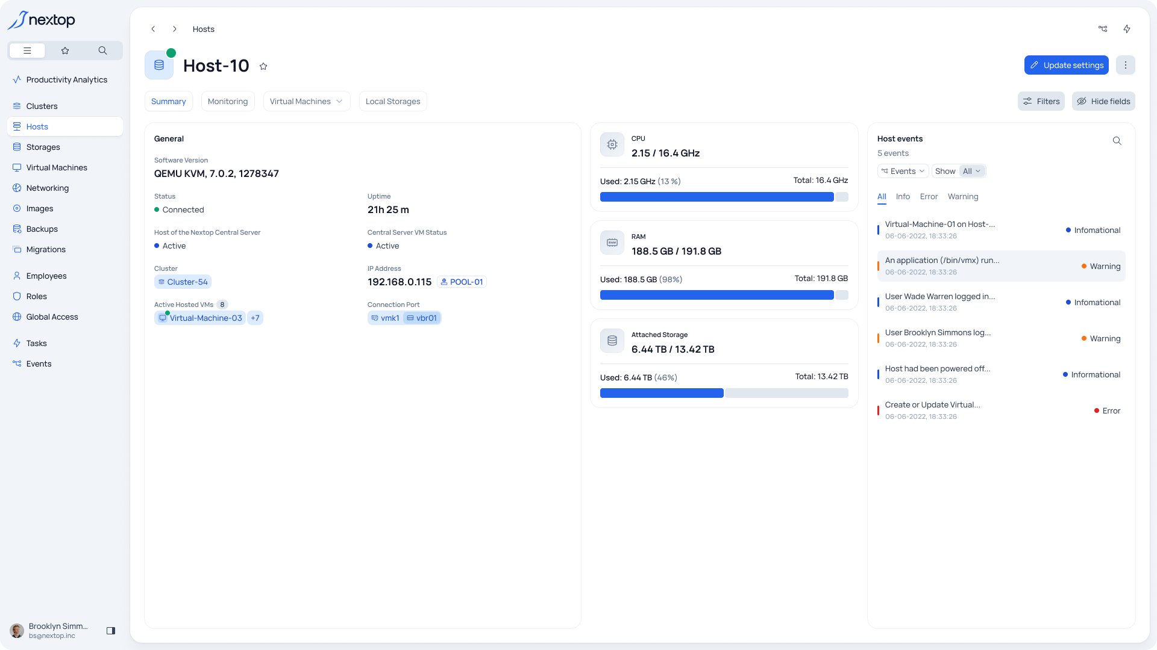
Task: Open Create or Update Virtual event
Action: coord(1002,410)
